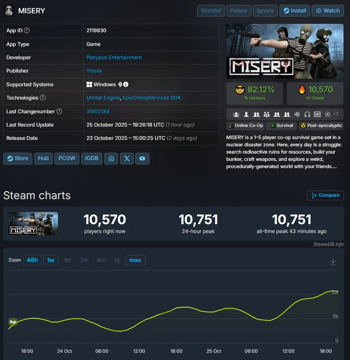Click the info circle icon next to Windows
This screenshot has height=360, width=350.
click(126, 84)
